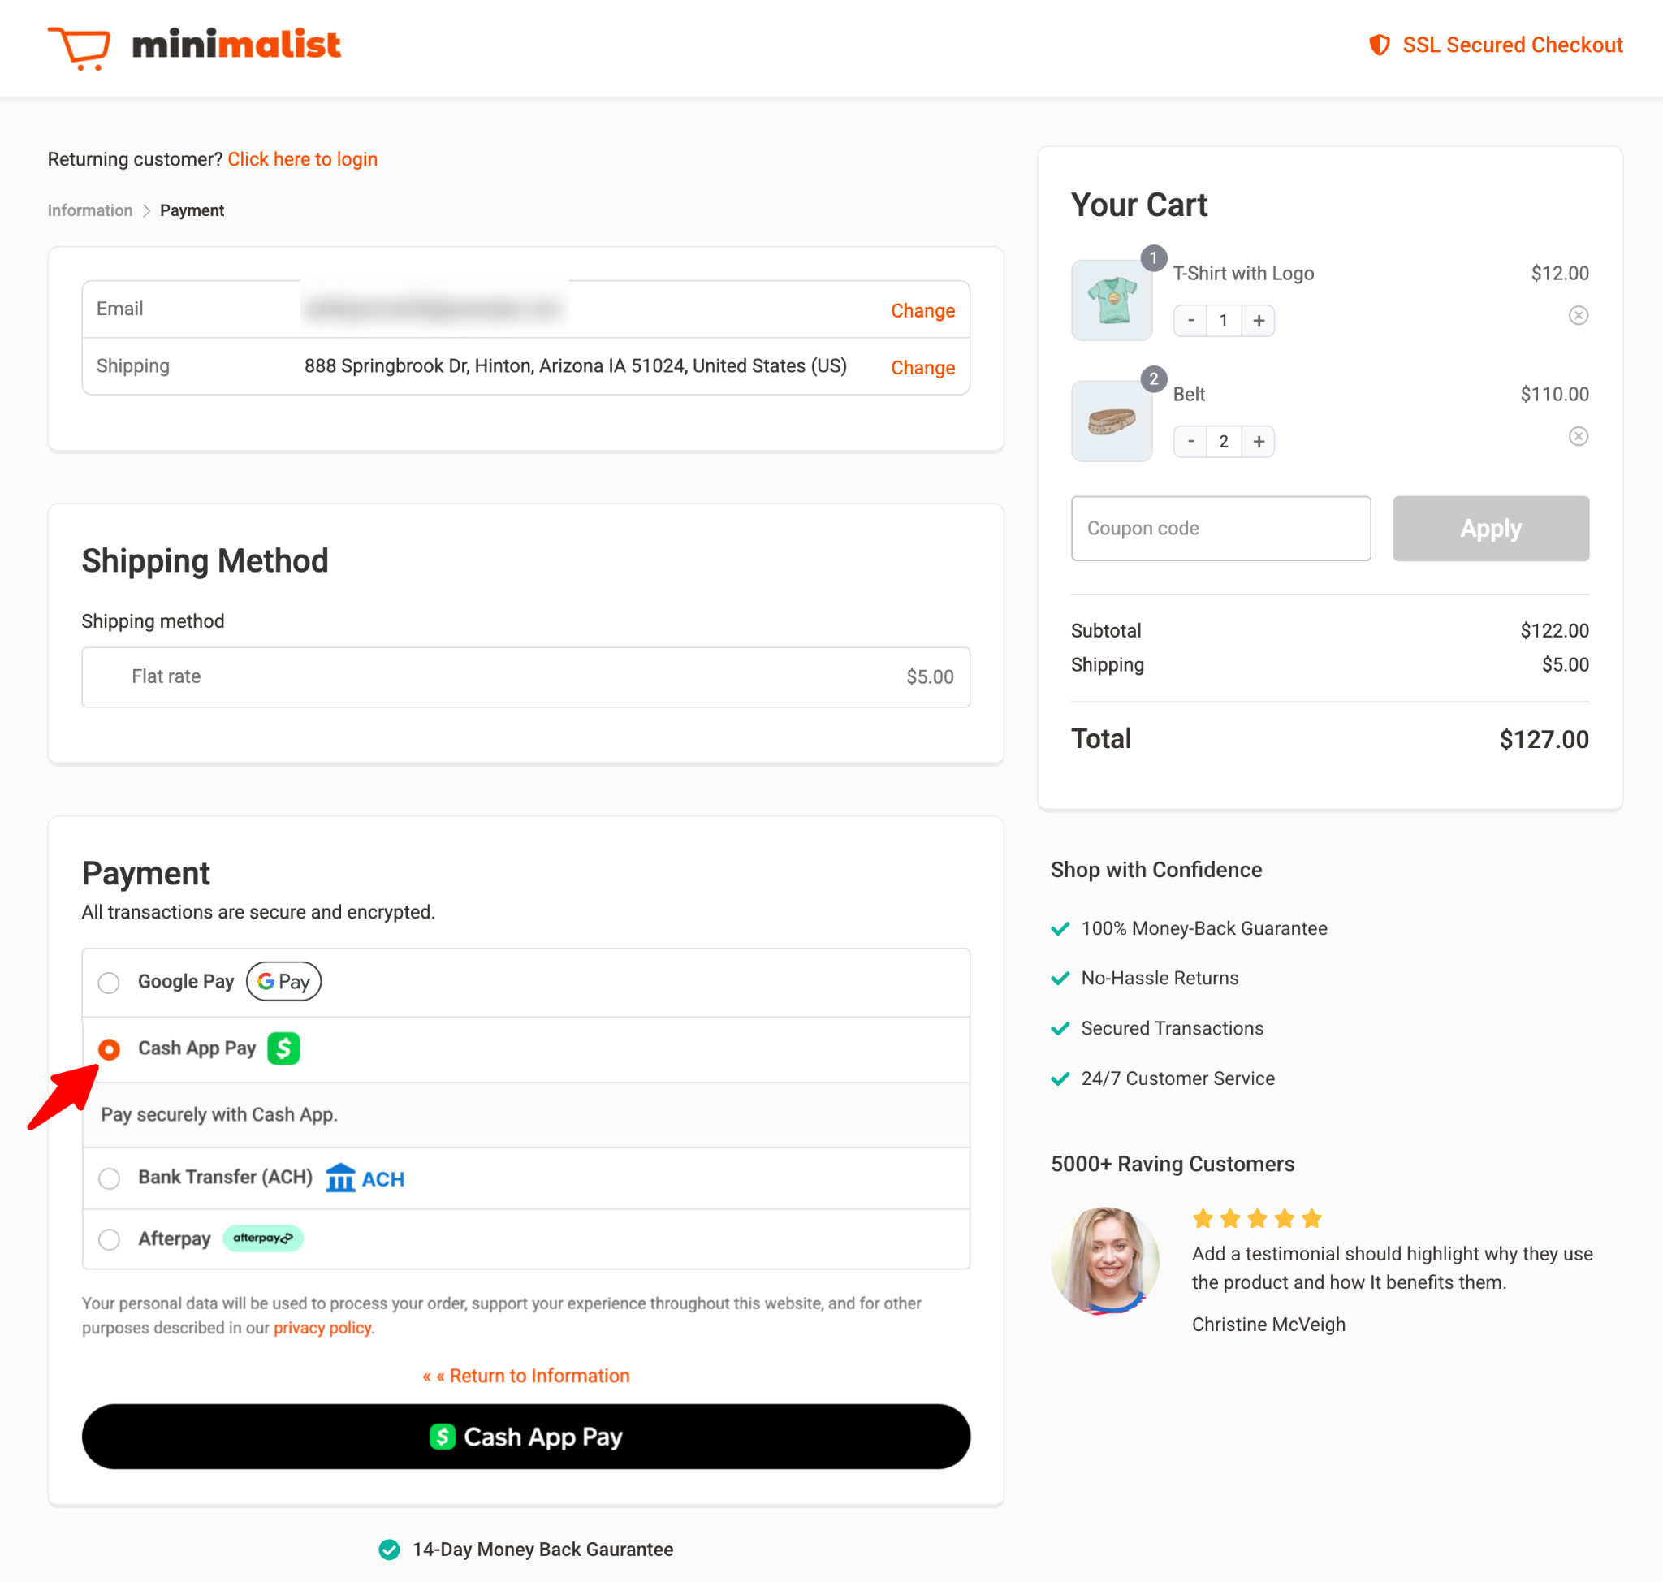Viewport: 1663px width, 1582px height.
Task: Select Bank Transfer (ACH) as payment method
Action: point(109,1178)
